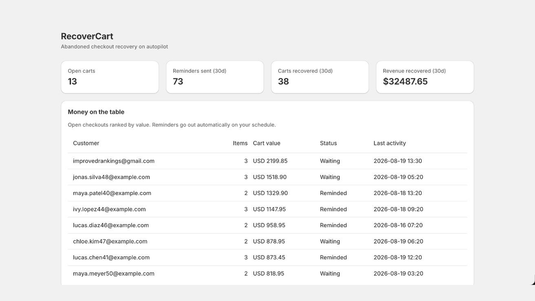Click the "Revenue recovered (30d)" label
Image resolution: width=535 pixels, height=301 pixels.
point(414,71)
